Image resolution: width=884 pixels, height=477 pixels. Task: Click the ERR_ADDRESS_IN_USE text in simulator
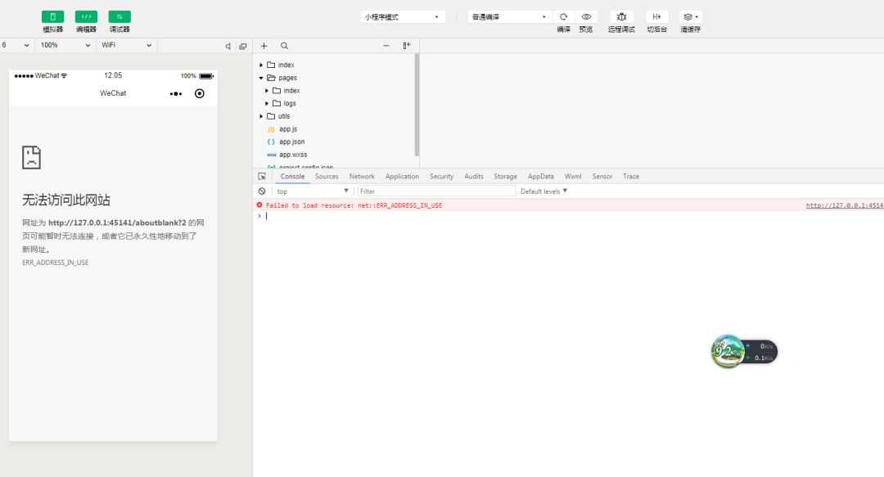pos(56,263)
